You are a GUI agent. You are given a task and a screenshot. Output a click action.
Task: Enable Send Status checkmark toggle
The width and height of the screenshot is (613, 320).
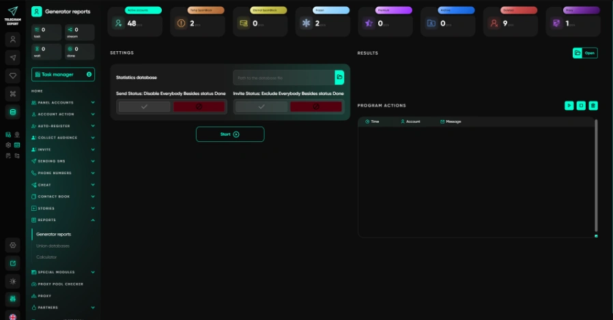tap(144, 106)
